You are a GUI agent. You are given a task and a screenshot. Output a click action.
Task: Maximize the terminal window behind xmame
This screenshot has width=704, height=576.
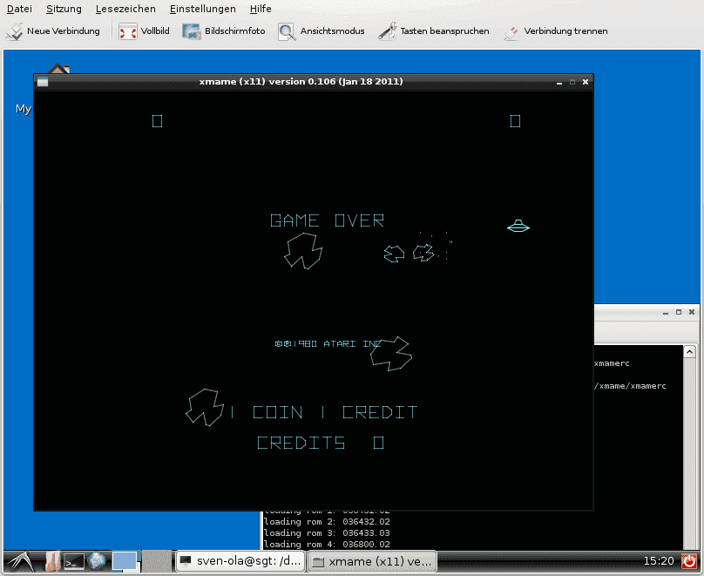679,312
